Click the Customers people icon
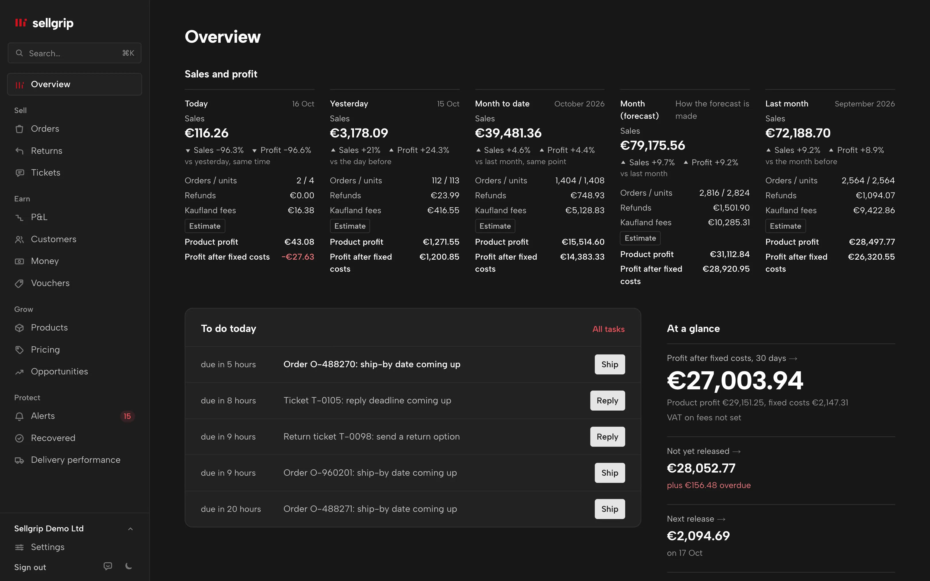The height and width of the screenshot is (581, 930). (19, 239)
